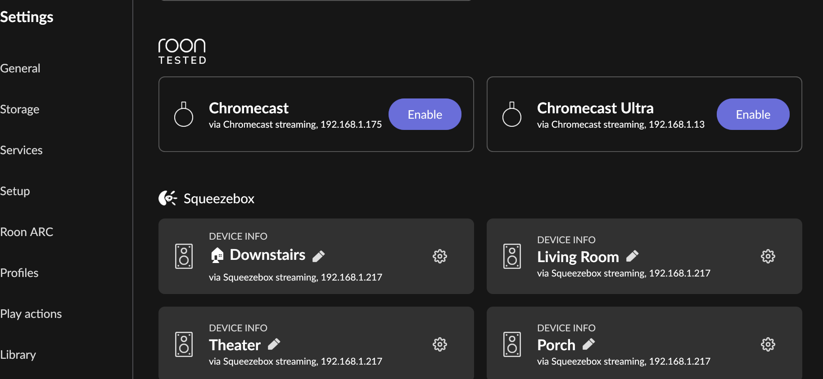Viewport: 823px width, 379px height.
Task: Click the Porch zone name
Action: pyautogui.click(x=556, y=345)
